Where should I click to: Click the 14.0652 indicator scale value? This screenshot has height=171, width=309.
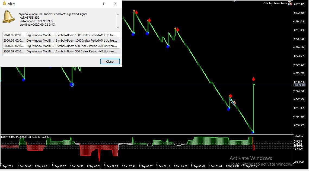(299, 136)
